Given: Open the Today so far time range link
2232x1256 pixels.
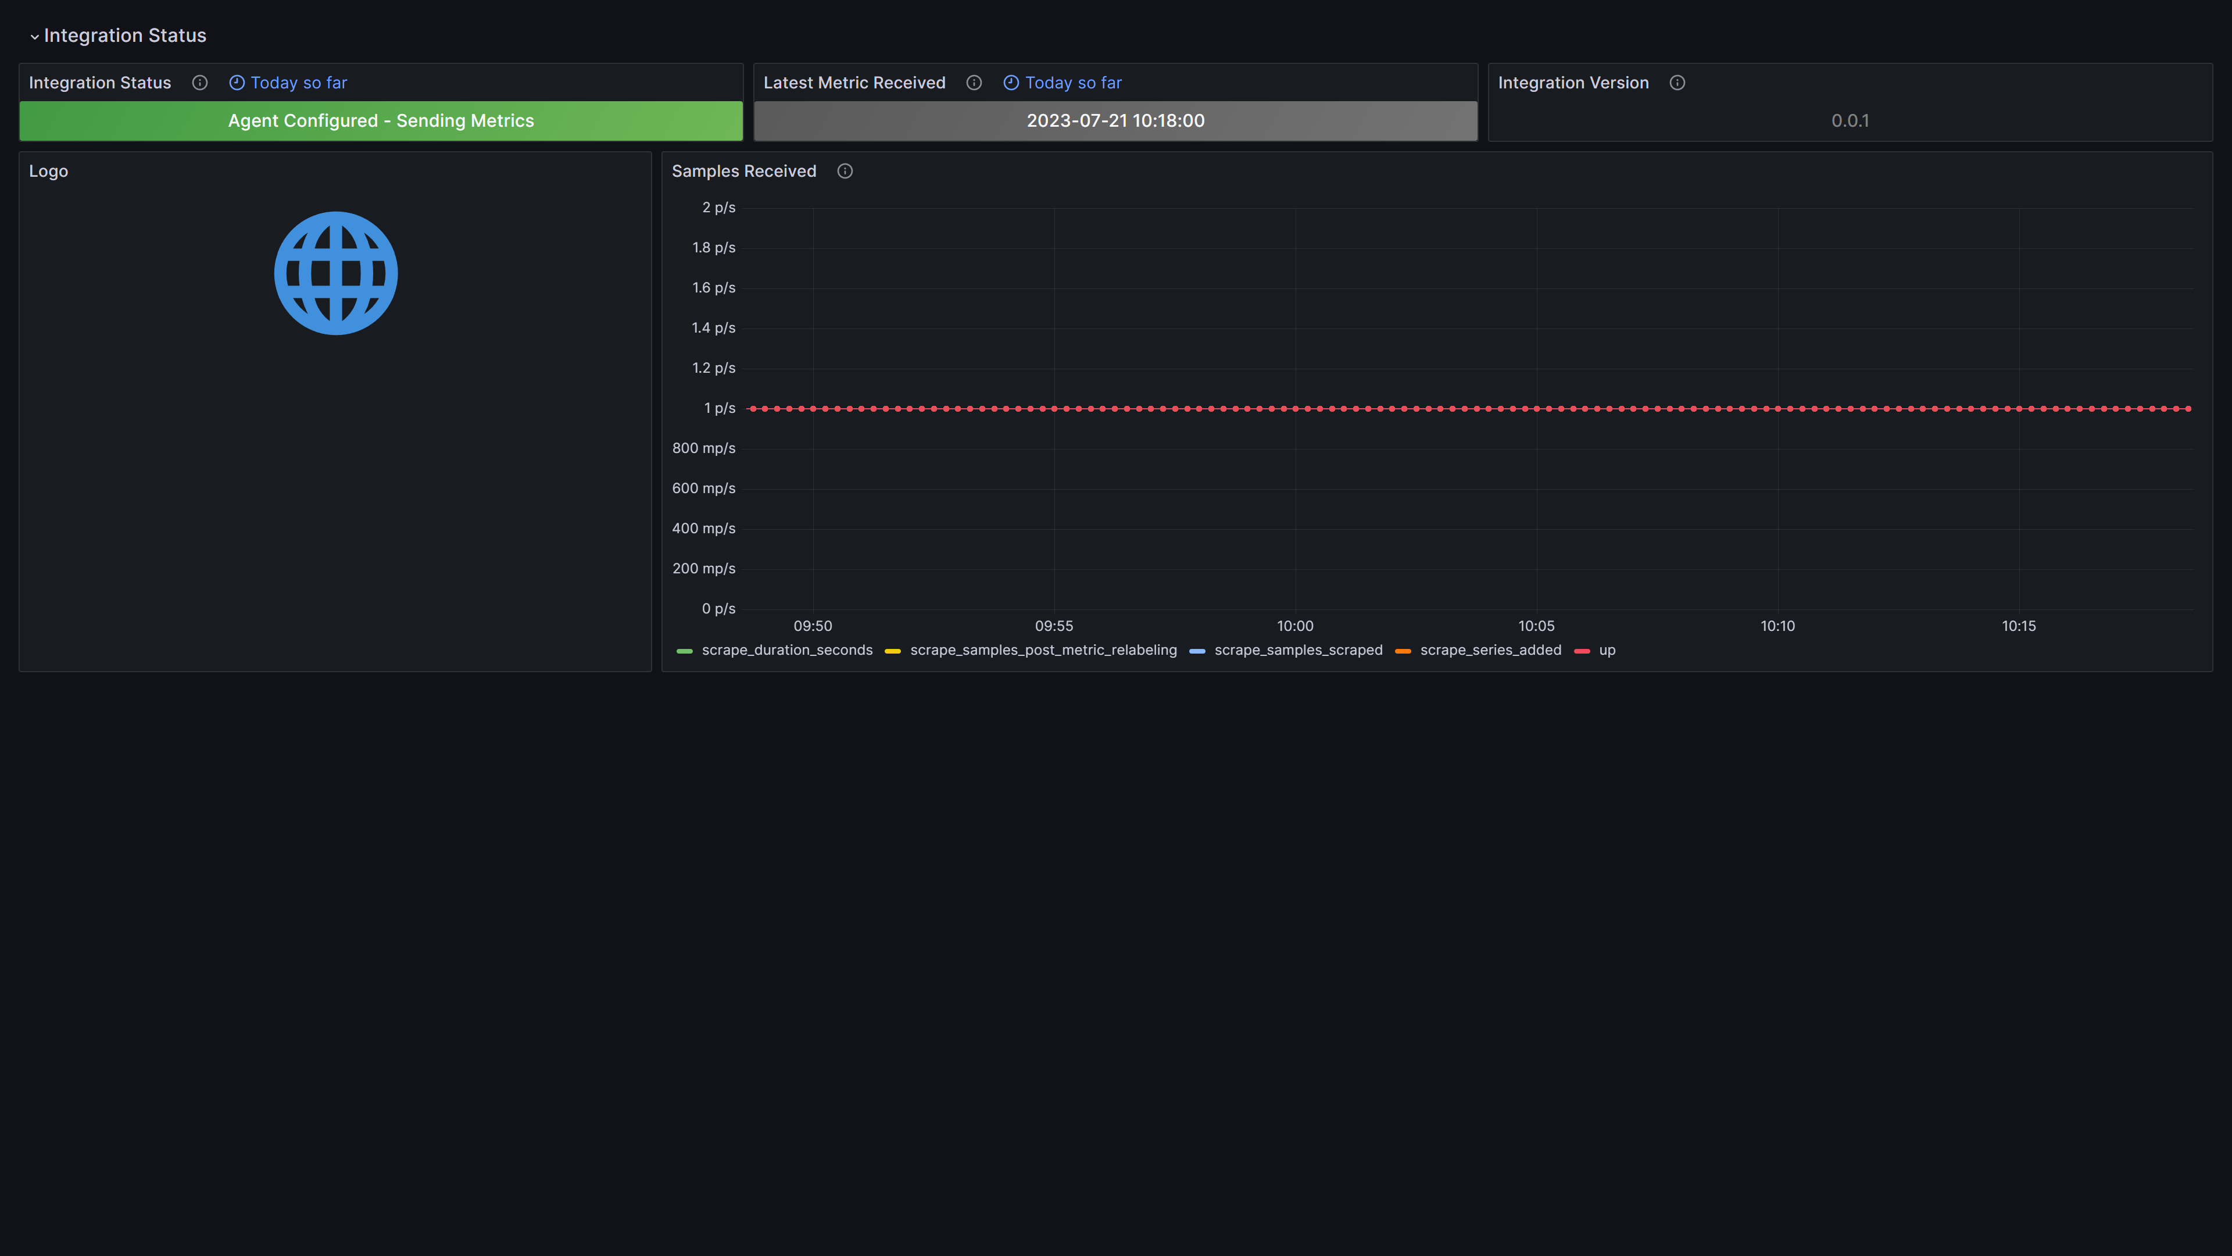Looking at the screenshot, I should 298,83.
